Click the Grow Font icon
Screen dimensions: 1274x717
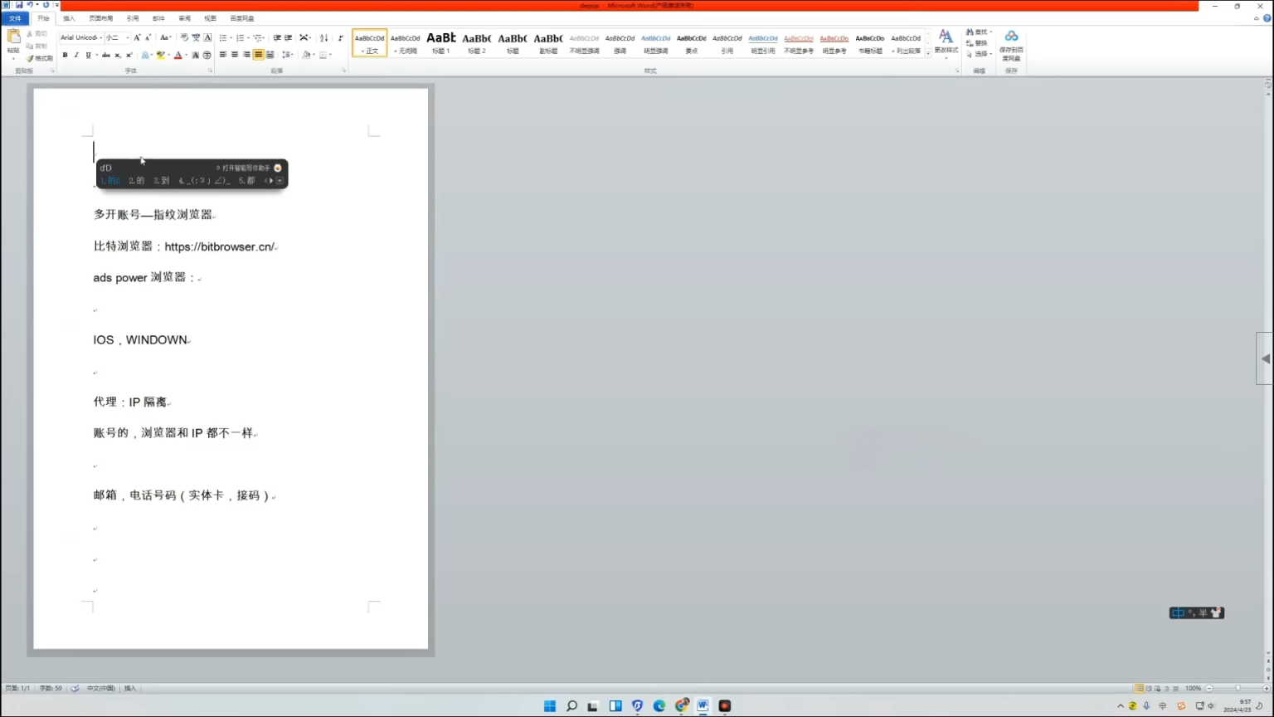point(137,38)
